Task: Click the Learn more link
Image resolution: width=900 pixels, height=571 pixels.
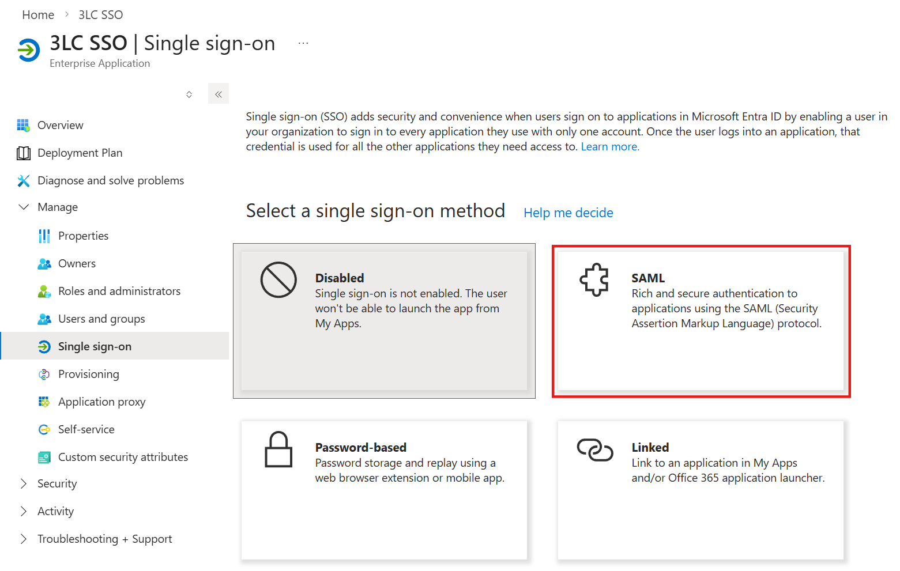Action: [x=610, y=147]
